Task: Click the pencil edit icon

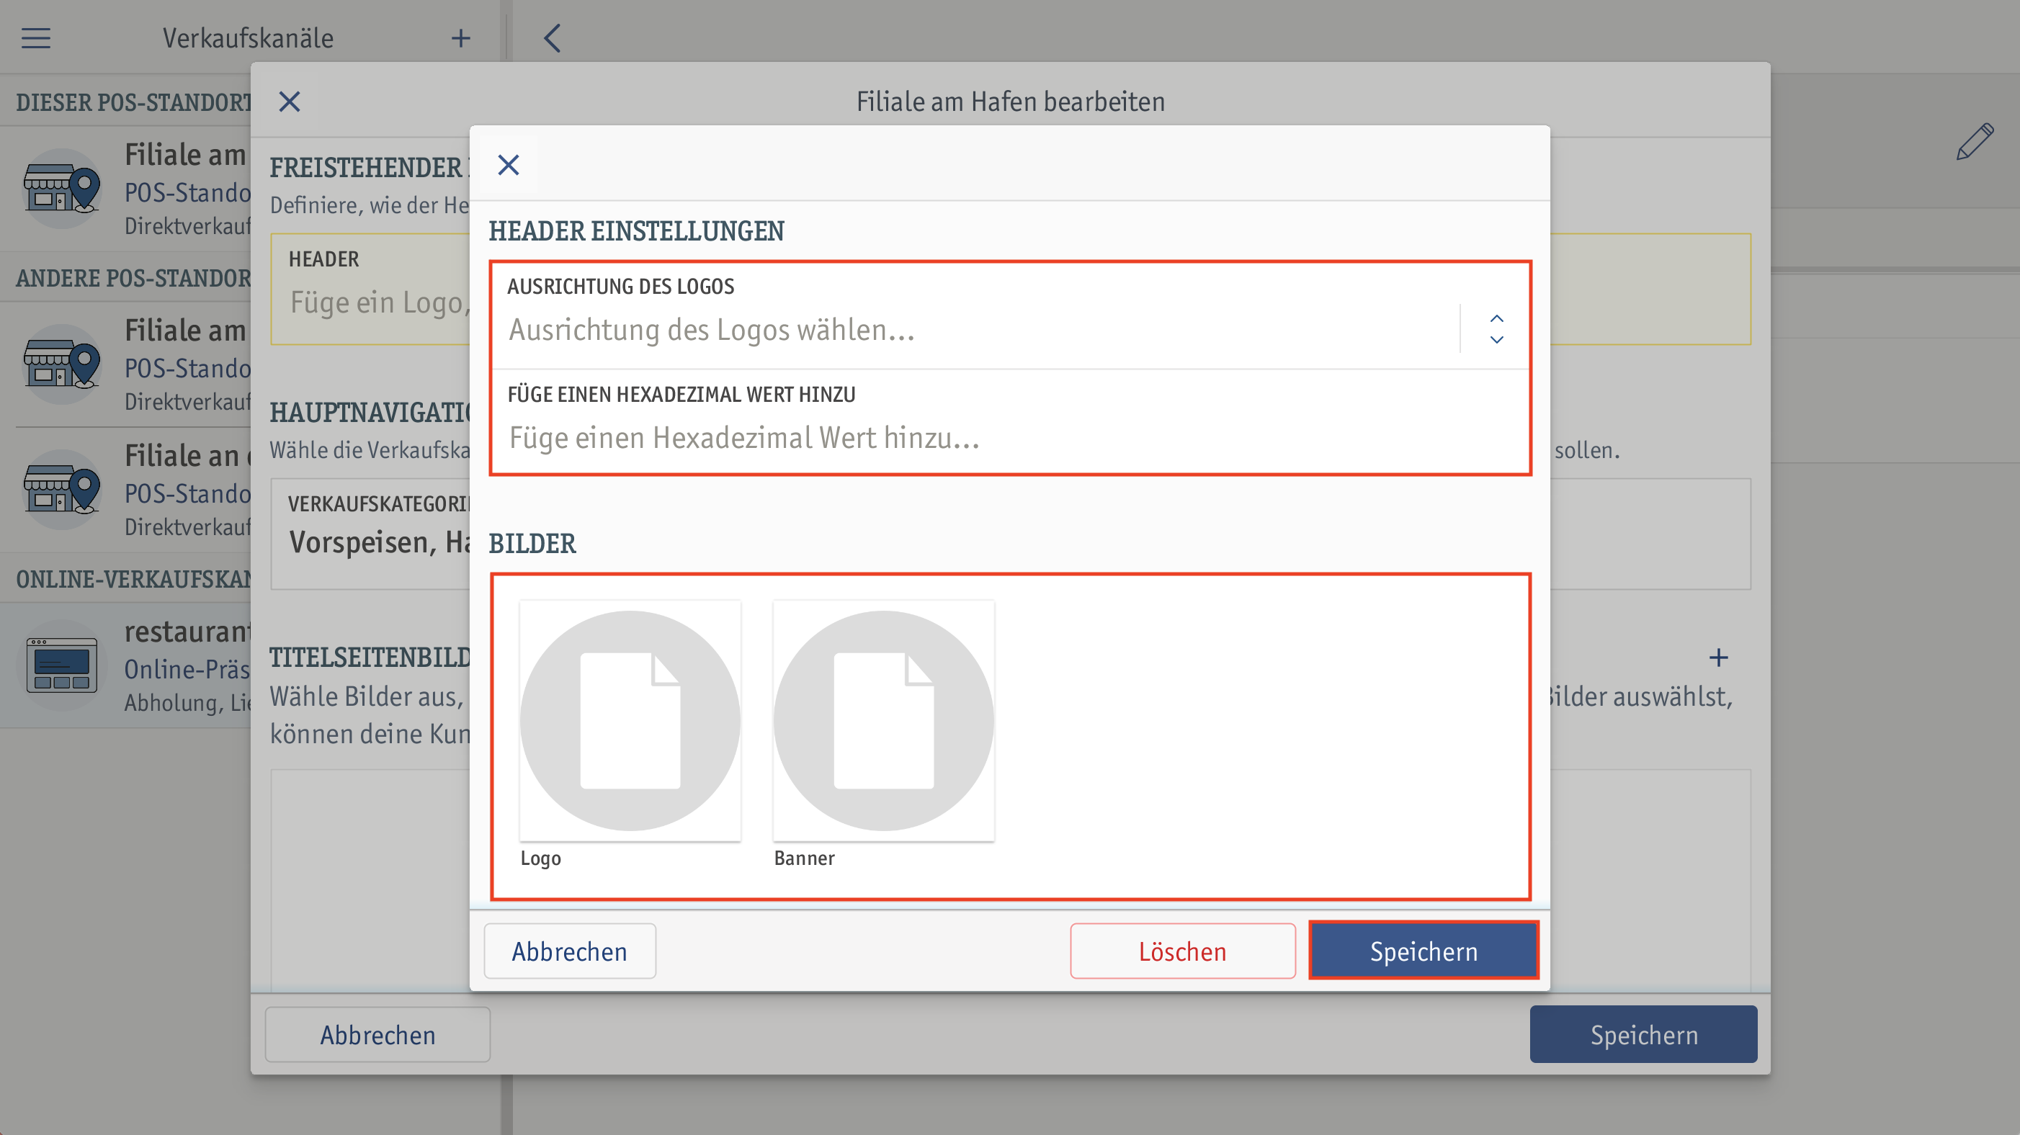Action: coord(1975,141)
